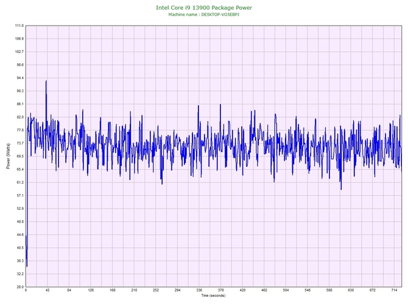This screenshot has height=306, width=408.
Task: Click the 504 x-axis time label
Action: point(286,290)
